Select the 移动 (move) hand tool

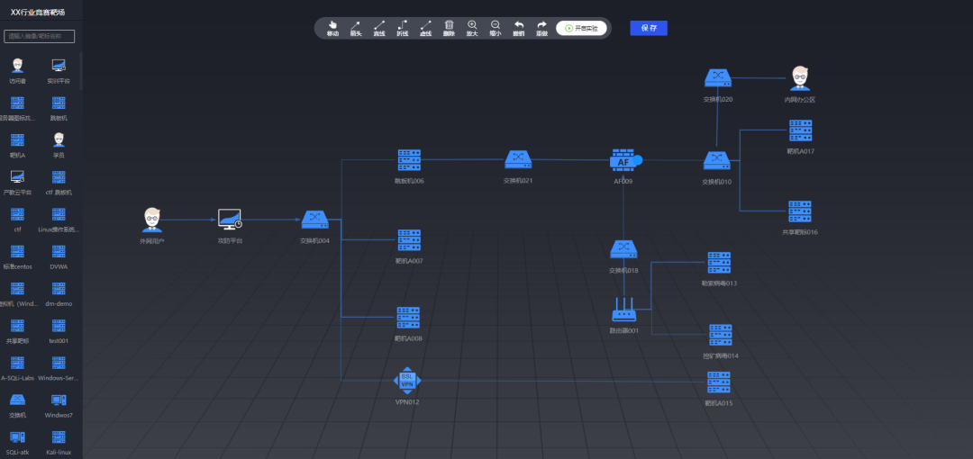pyautogui.click(x=332, y=27)
